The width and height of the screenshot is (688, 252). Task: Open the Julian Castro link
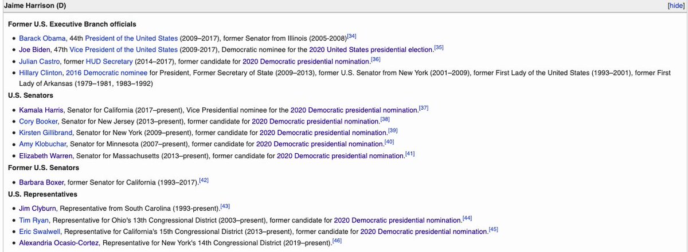[x=39, y=61]
